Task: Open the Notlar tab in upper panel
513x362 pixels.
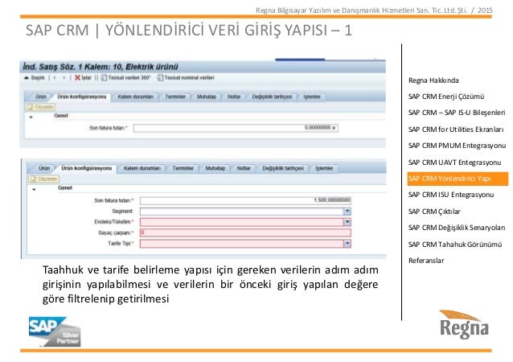Action: 234,97
